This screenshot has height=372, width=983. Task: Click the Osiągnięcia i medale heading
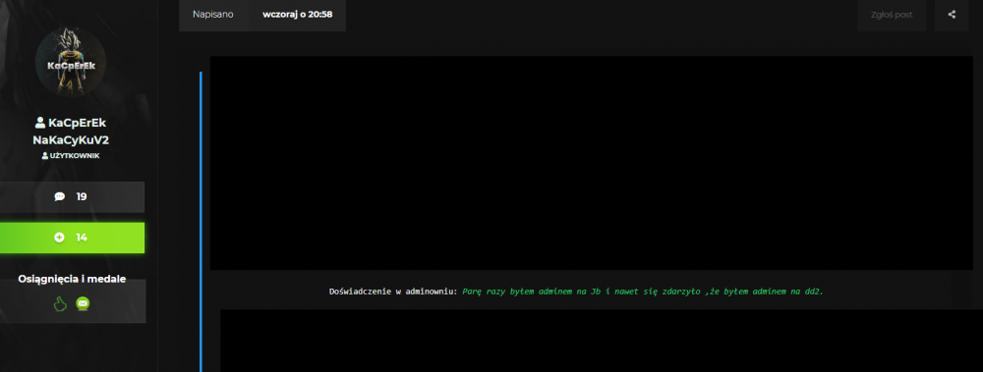[72, 279]
